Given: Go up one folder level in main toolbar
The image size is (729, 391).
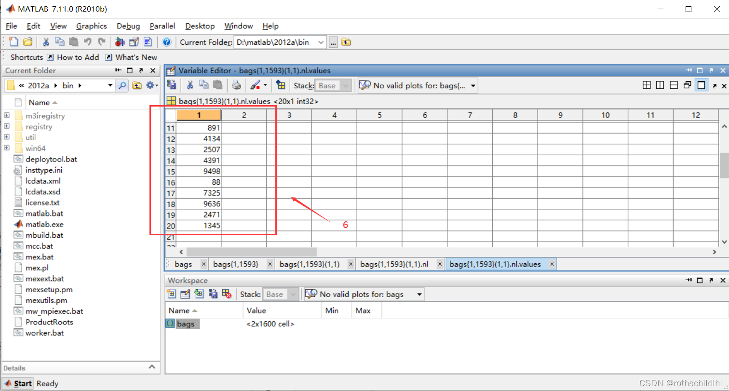Looking at the screenshot, I should pos(346,42).
